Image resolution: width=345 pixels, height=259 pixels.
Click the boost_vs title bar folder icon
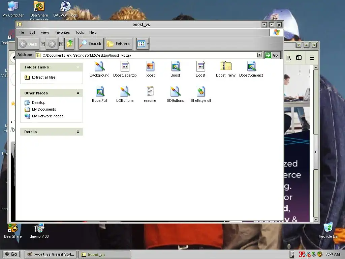coord(20,24)
